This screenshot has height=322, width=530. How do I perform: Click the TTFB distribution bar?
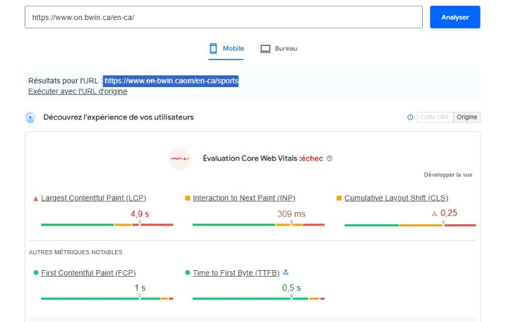coord(259,298)
